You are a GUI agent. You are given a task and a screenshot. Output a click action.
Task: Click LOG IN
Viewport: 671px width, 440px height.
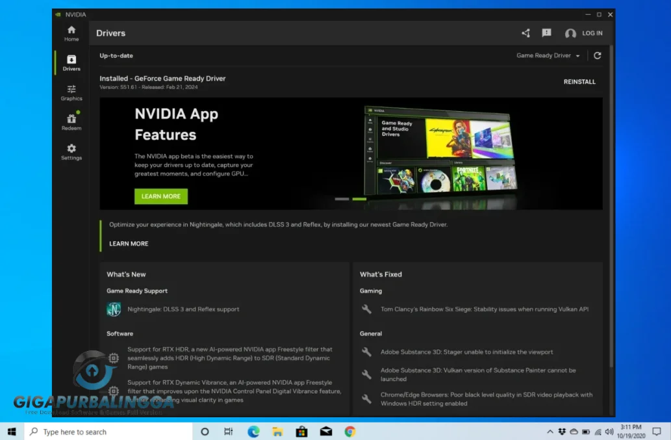pyautogui.click(x=592, y=33)
